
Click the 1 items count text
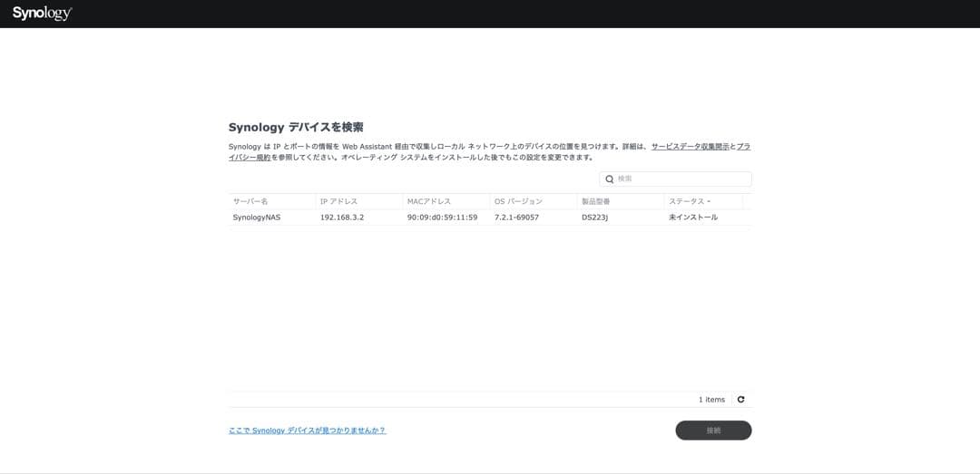pos(712,400)
